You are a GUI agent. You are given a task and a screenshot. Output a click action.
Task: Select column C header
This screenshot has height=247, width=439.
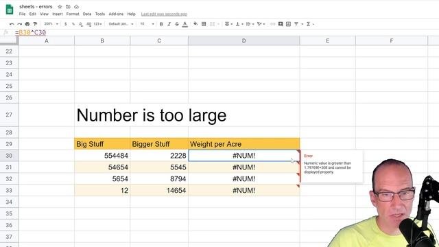[x=159, y=41]
